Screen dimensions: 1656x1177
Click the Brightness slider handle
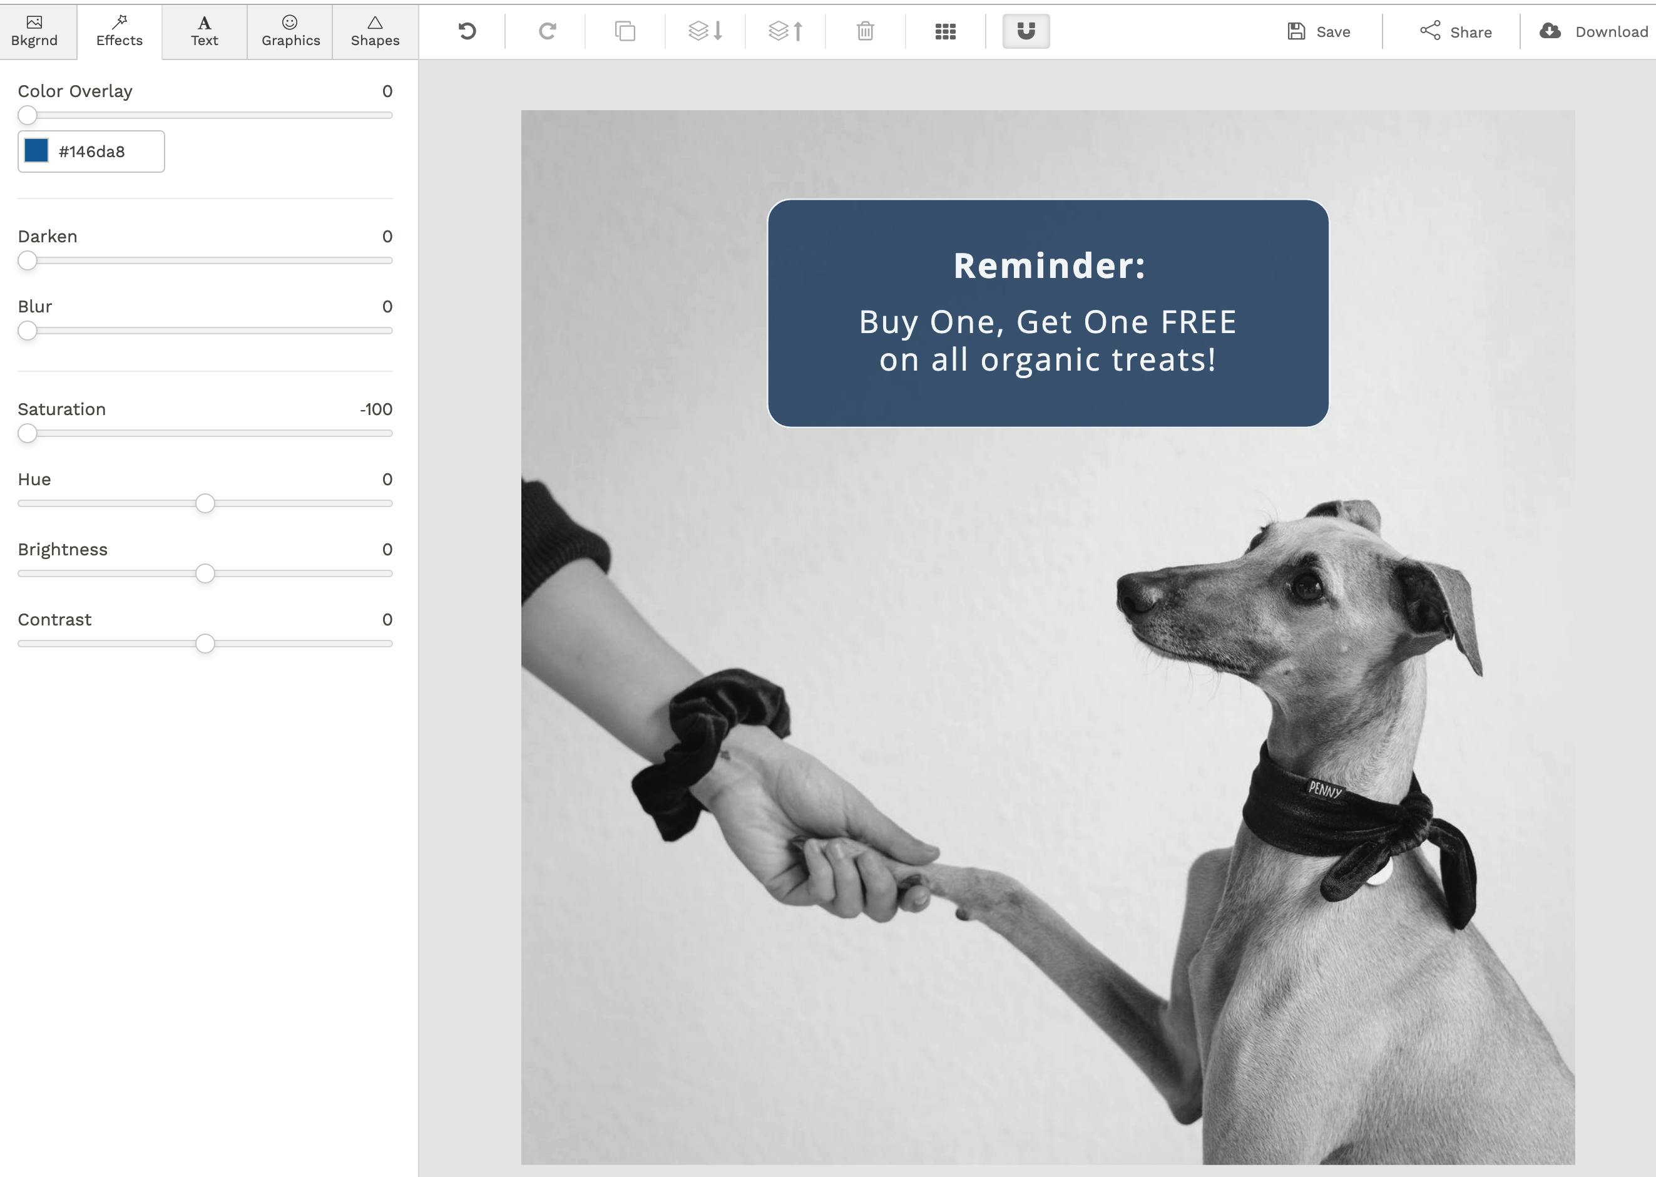(x=205, y=573)
